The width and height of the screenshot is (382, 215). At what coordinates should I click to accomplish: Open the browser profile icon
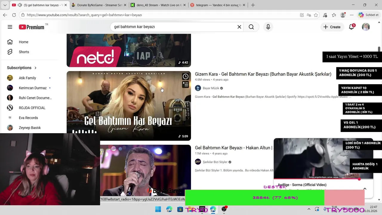pyautogui.click(x=343, y=15)
